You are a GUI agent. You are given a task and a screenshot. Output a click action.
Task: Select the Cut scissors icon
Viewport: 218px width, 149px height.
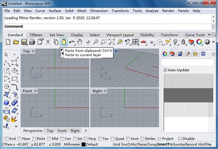[x=48, y=42]
